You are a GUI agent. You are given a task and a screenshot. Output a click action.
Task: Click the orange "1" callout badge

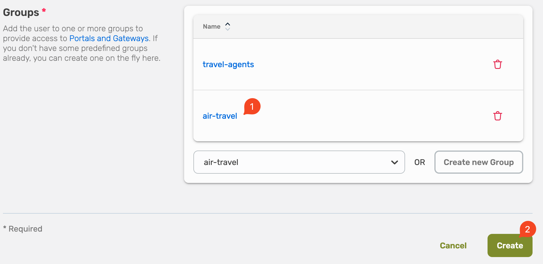tap(252, 107)
